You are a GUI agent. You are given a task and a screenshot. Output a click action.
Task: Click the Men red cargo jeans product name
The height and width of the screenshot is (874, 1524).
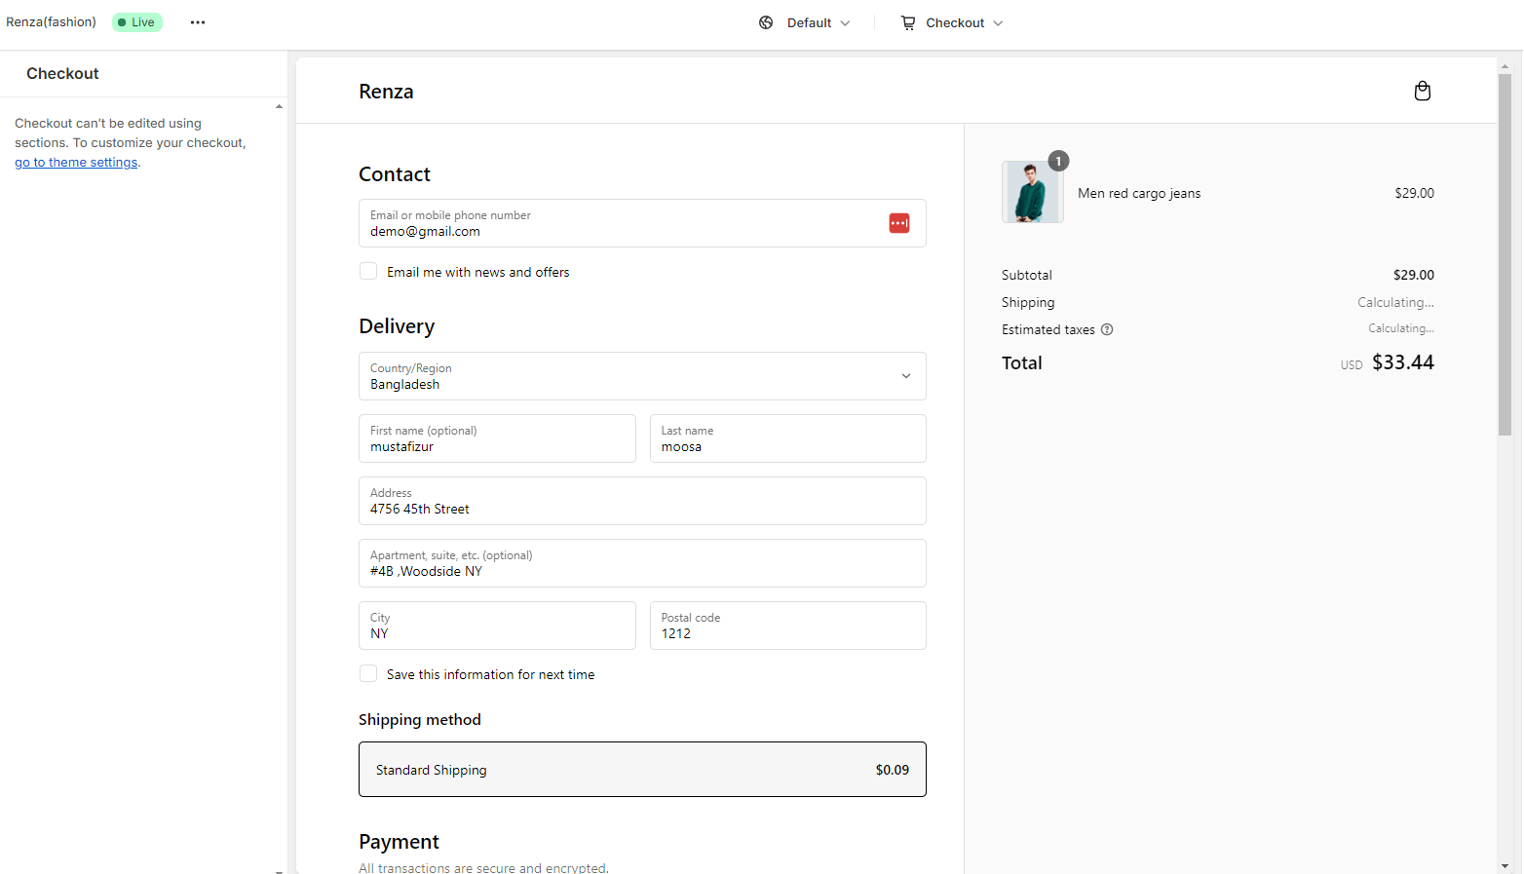(x=1139, y=193)
